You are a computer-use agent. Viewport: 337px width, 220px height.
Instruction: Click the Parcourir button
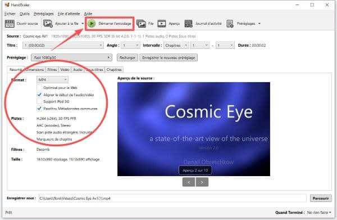tap(321, 198)
